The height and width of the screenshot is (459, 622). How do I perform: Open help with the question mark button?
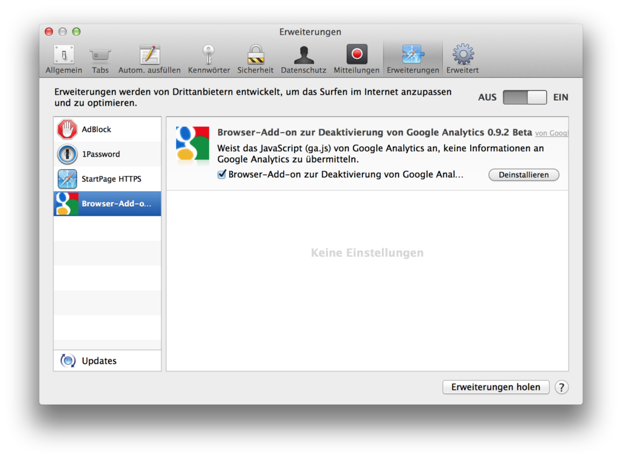click(x=561, y=387)
